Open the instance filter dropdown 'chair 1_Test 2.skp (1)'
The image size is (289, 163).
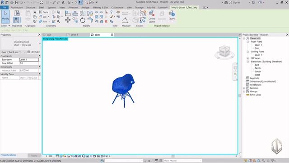pyautogui.click(x=13, y=52)
